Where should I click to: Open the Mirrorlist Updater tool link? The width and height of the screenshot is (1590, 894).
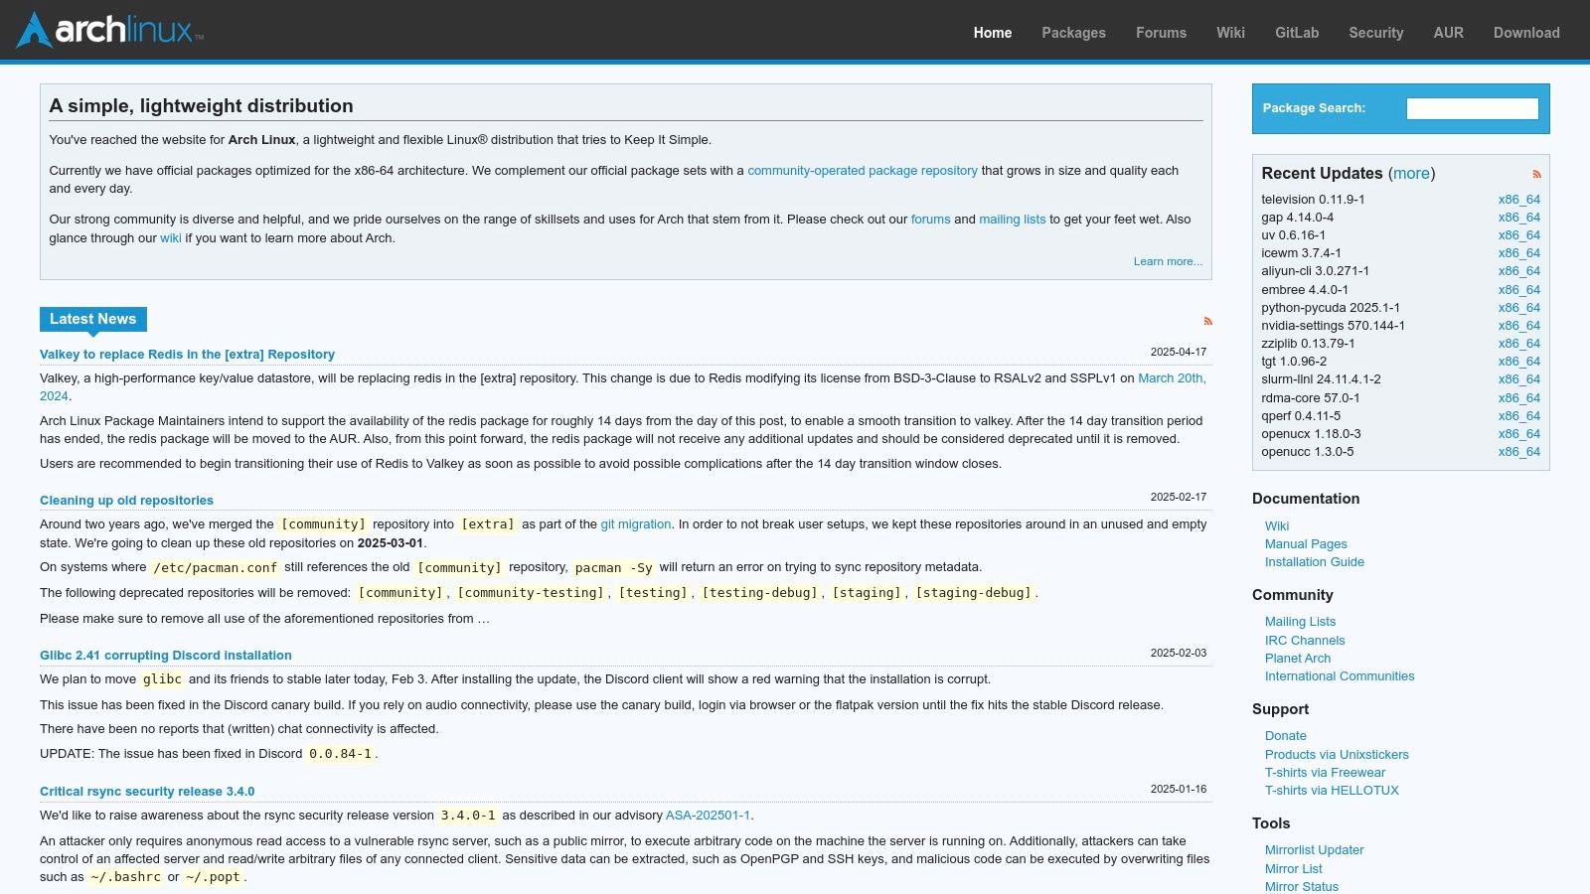pyautogui.click(x=1314, y=850)
